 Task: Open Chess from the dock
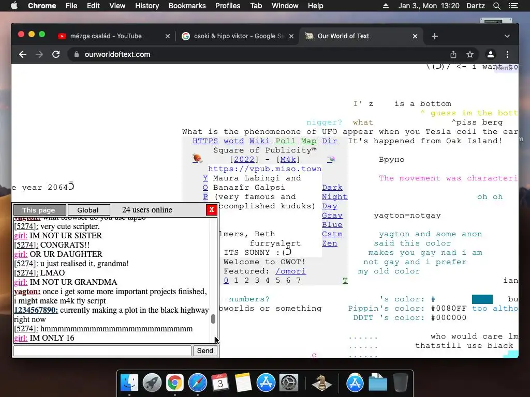[321, 383]
